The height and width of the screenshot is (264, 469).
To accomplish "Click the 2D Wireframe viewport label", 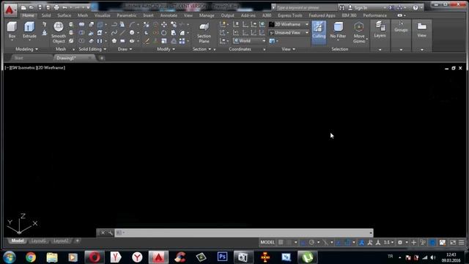I will click(51, 67).
